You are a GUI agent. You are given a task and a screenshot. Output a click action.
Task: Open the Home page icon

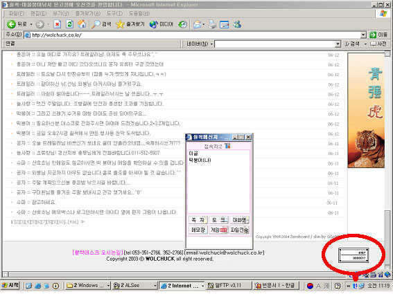pos(82,24)
